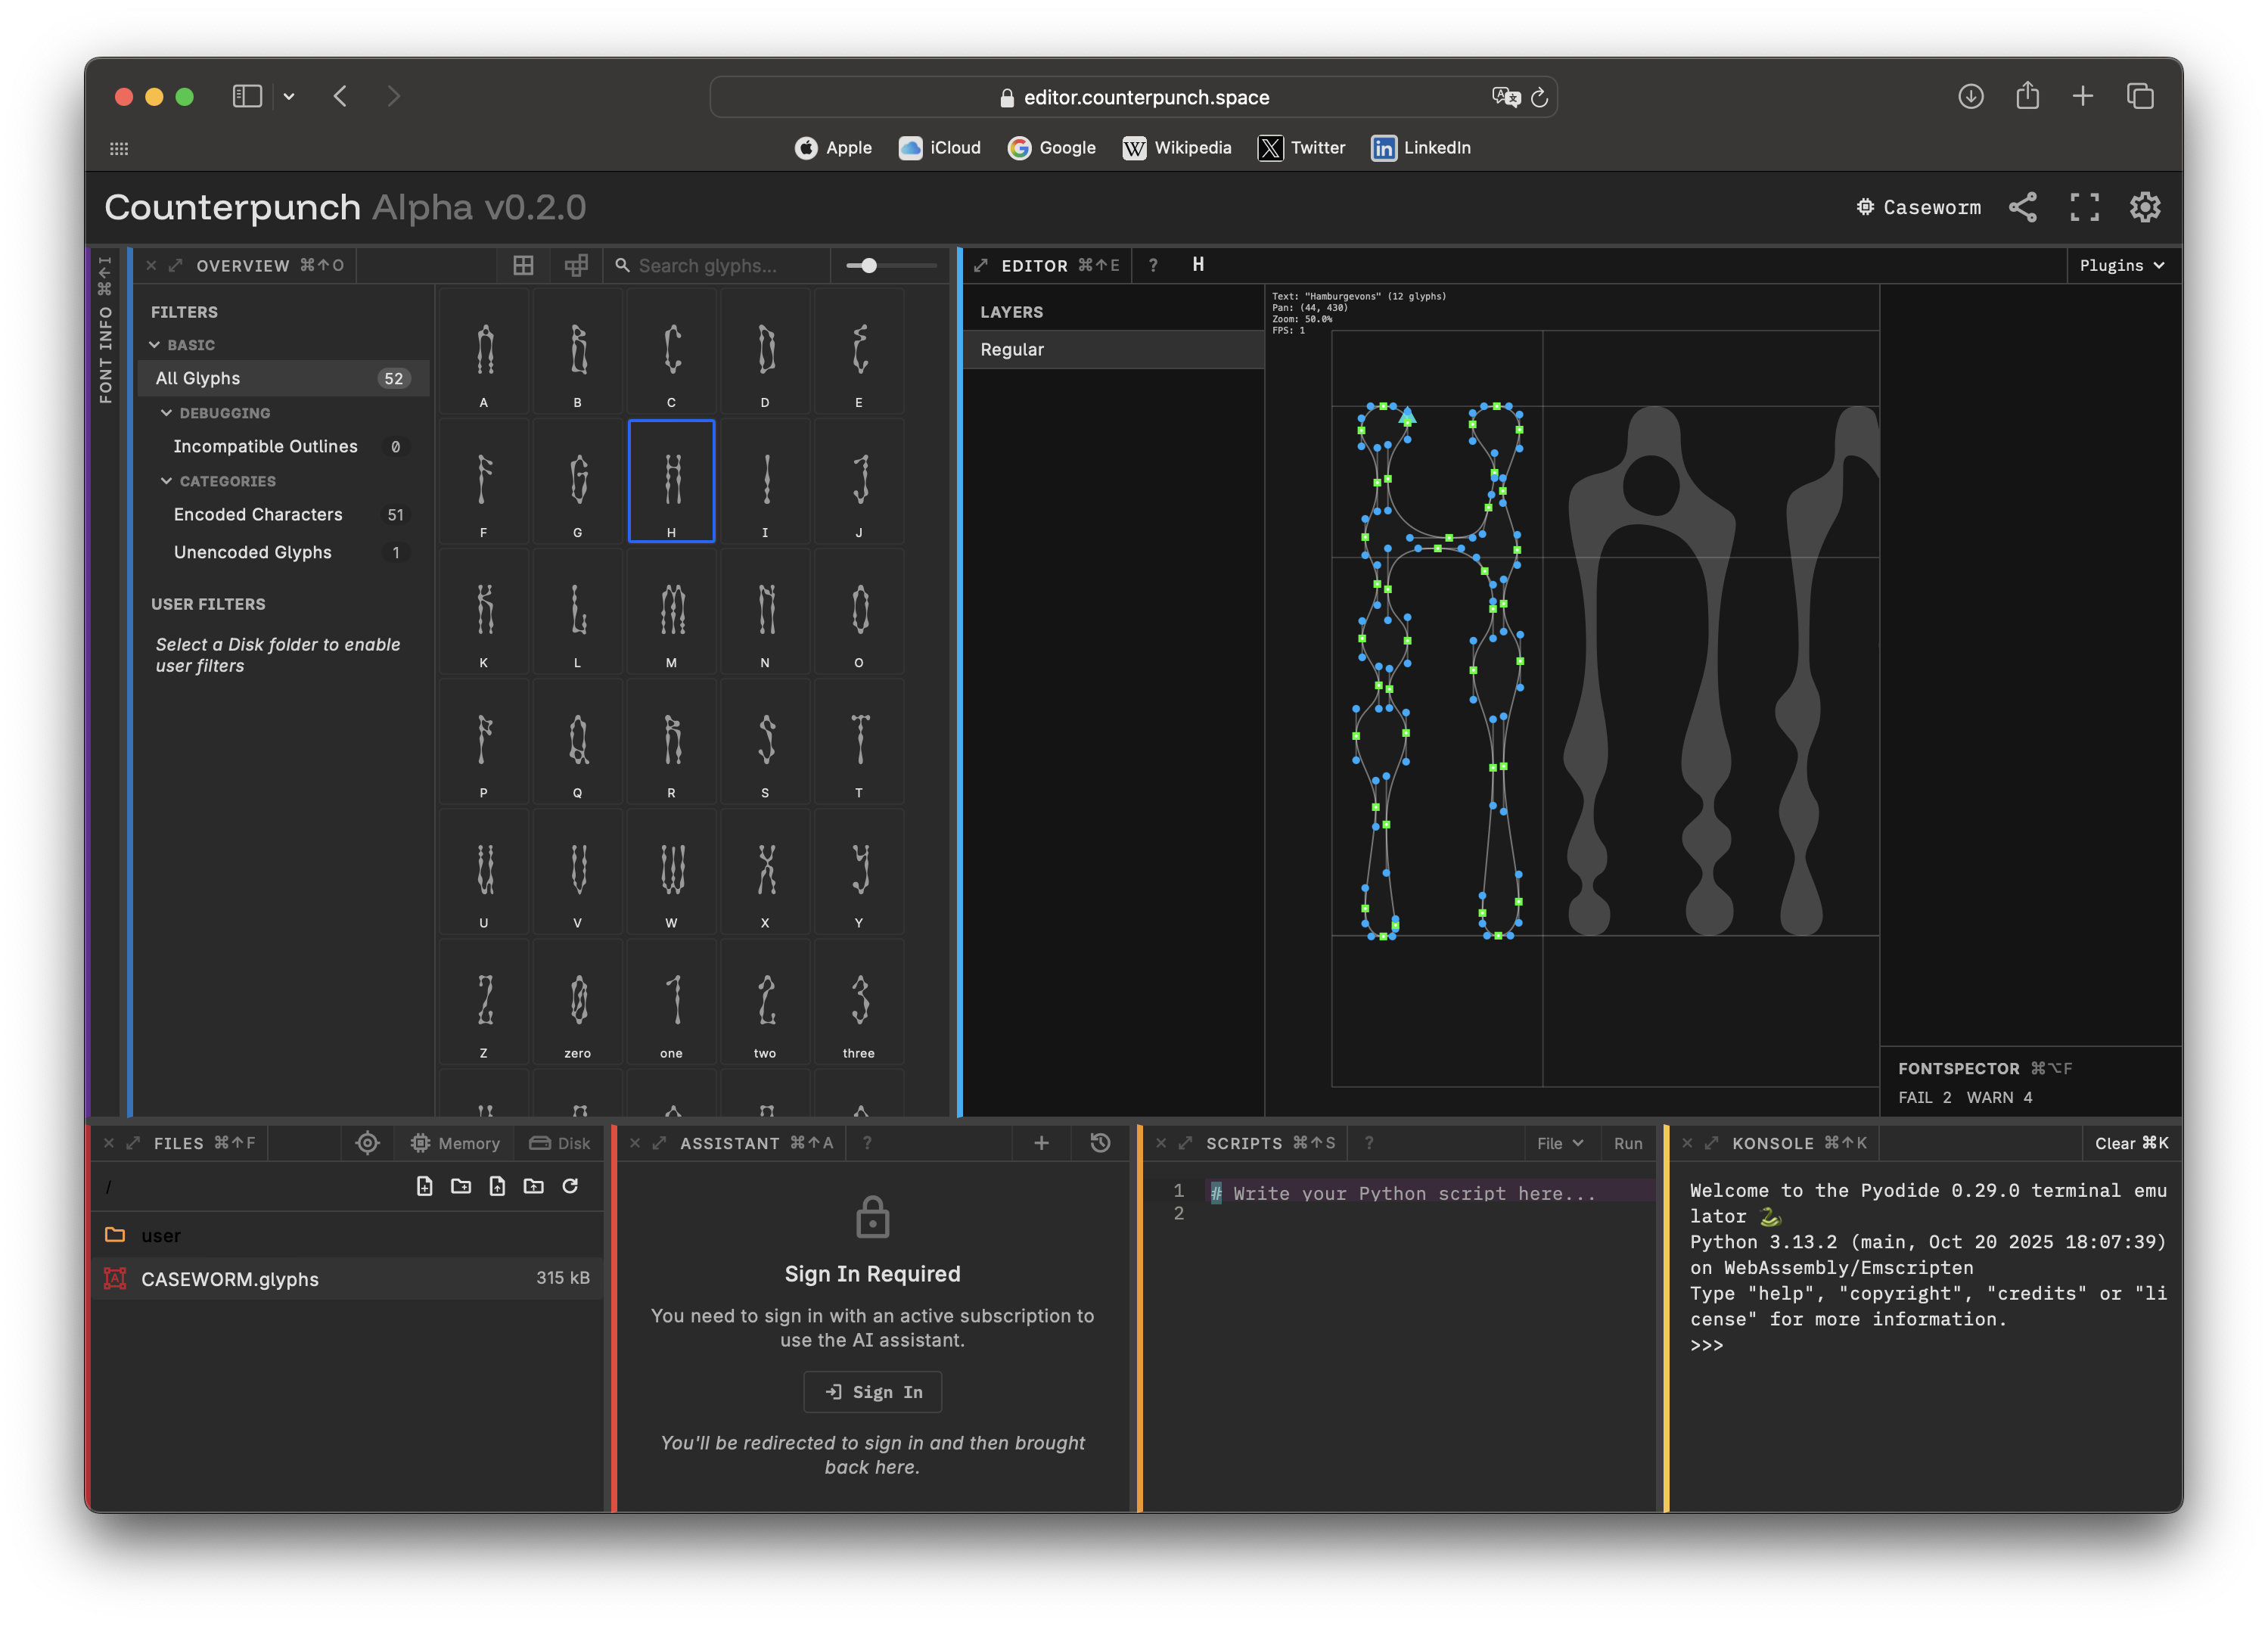Switch file storage to Memory

tap(455, 1143)
